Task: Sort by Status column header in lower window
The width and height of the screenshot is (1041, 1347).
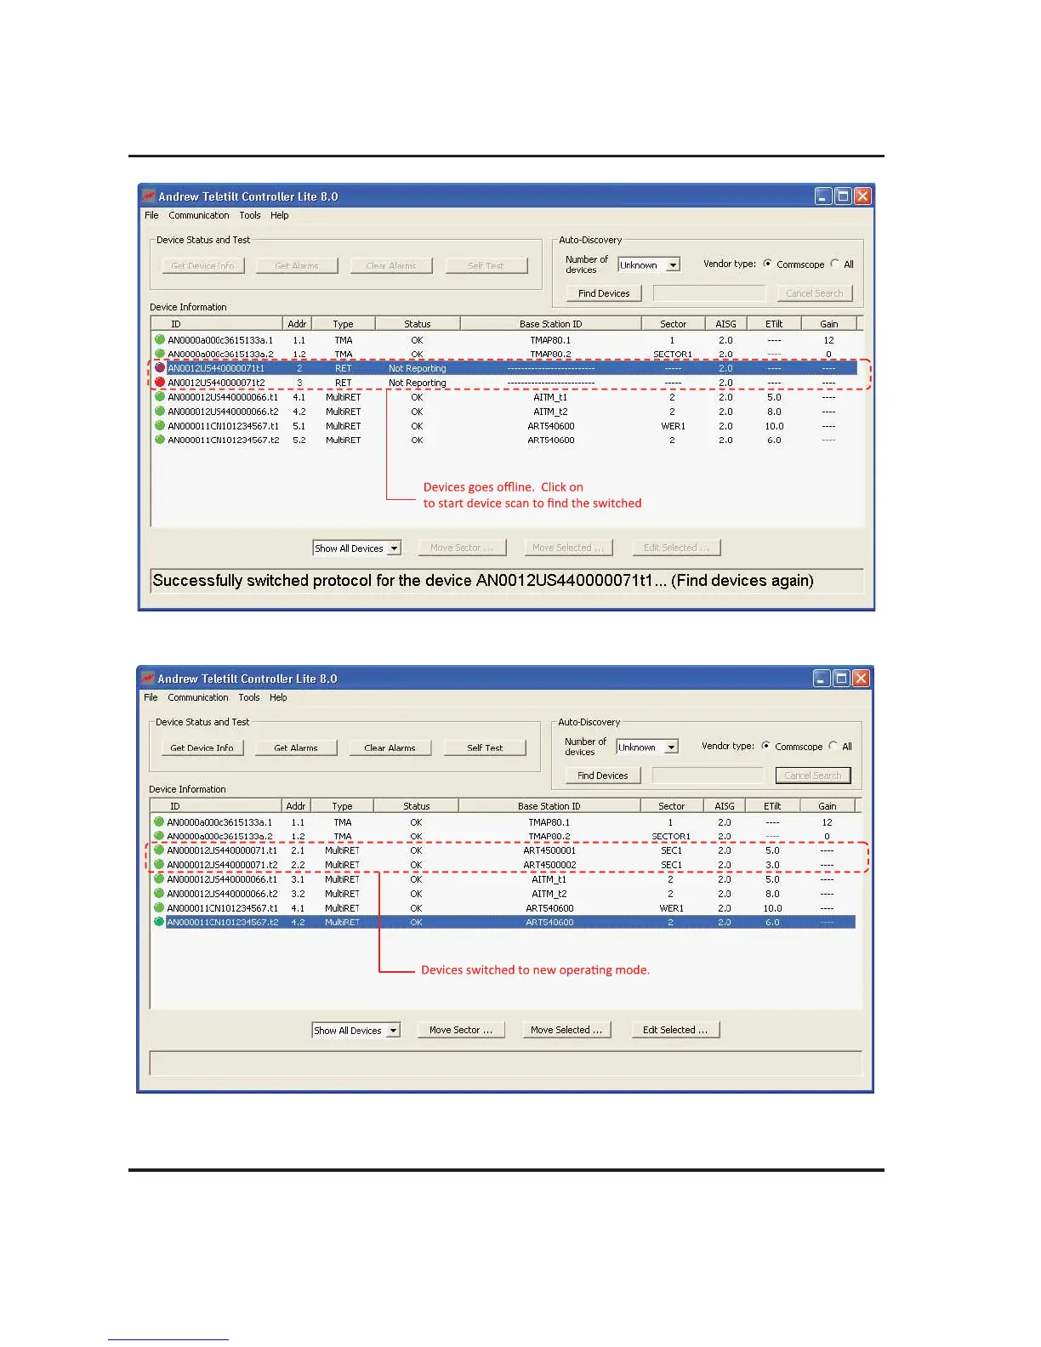Action: coord(416,806)
